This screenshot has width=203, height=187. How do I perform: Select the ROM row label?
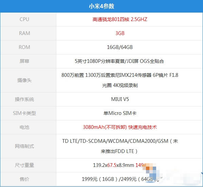coord(24,47)
